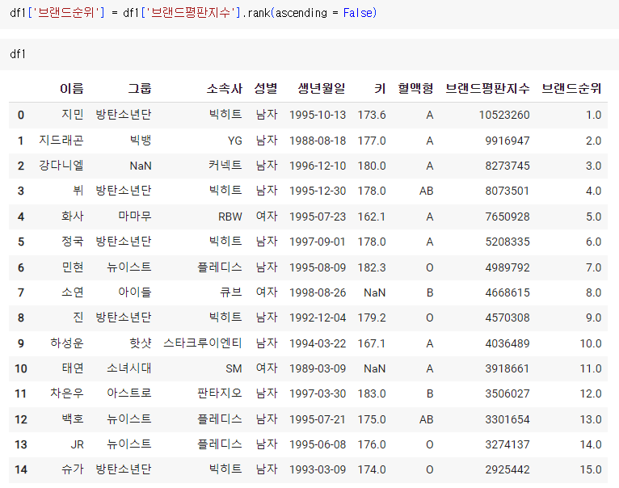Click the row index label 7
This screenshot has width=619, height=488.
[x=21, y=292]
